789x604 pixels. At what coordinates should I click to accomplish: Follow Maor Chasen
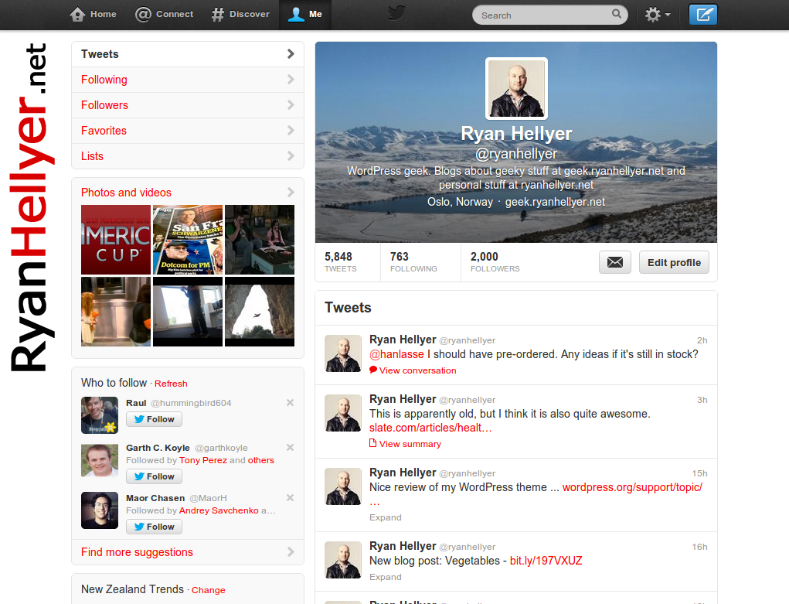[154, 527]
